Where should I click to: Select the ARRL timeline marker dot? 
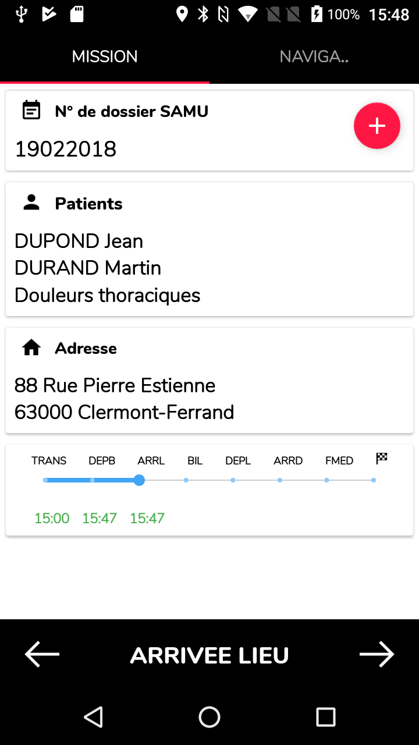(x=139, y=480)
